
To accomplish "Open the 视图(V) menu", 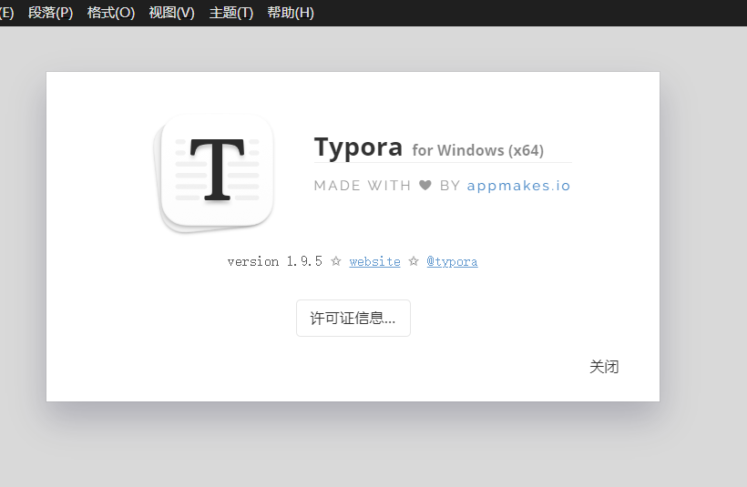I will (x=171, y=13).
